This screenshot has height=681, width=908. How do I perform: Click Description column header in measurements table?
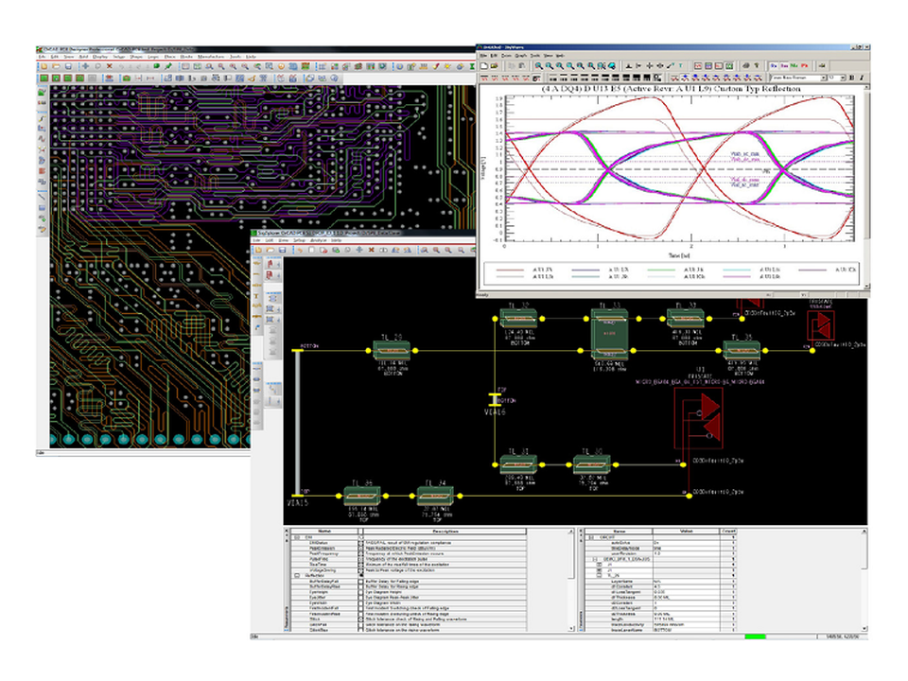click(x=445, y=531)
